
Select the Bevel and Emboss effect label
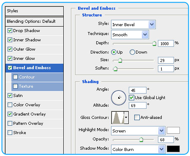pyautogui.click(x=32, y=67)
